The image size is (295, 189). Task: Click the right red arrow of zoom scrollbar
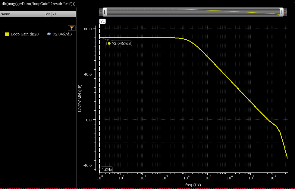(285, 12)
